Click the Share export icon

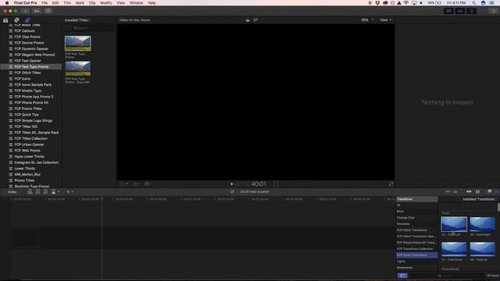coord(493,11)
